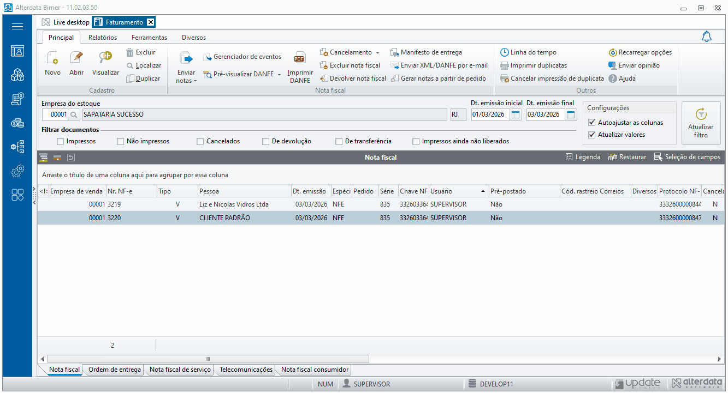Click the Linha do tempo clock icon

point(505,52)
